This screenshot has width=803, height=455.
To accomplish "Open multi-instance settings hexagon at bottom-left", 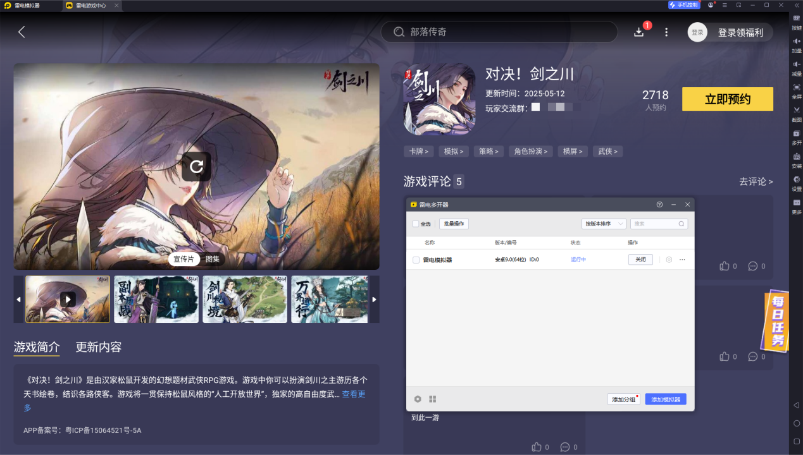I will click(418, 399).
